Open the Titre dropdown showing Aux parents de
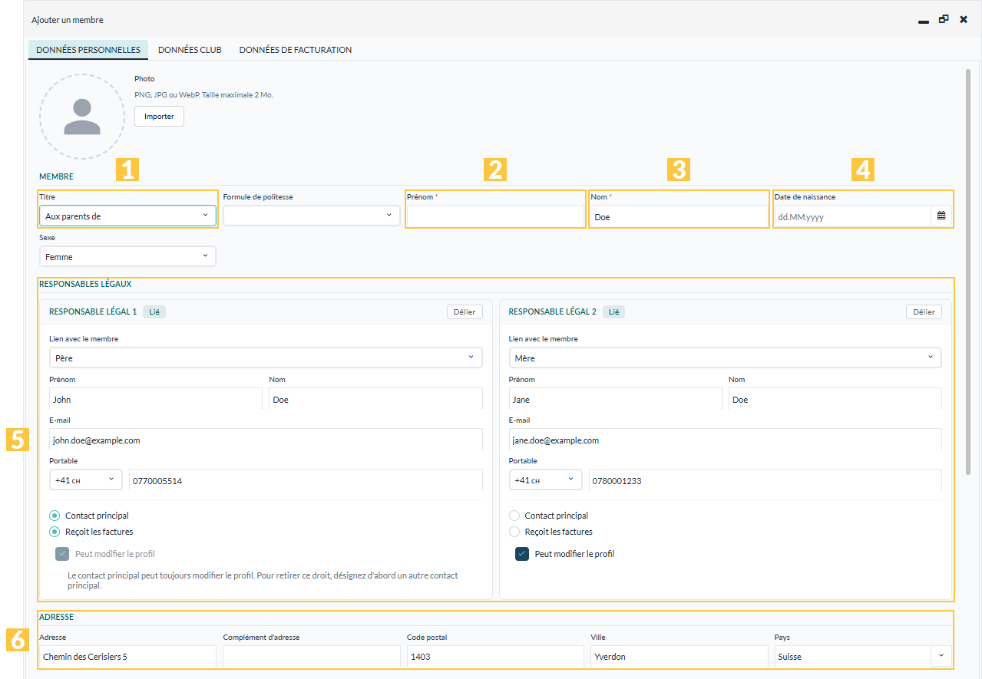 tap(127, 216)
